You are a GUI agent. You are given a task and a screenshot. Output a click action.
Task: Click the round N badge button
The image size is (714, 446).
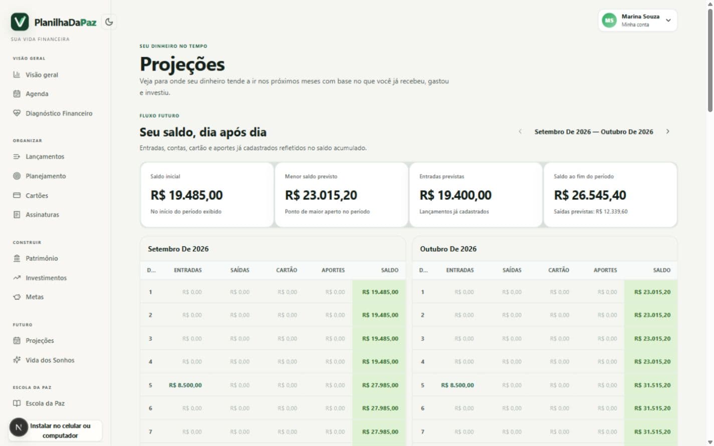(19, 427)
